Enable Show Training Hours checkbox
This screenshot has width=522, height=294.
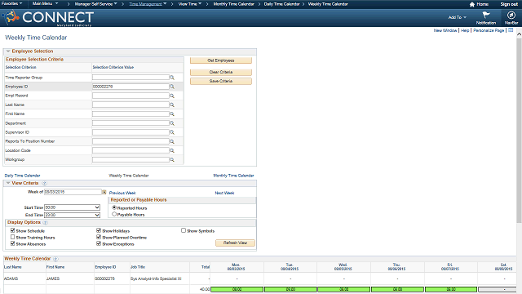[x=13, y=237]
